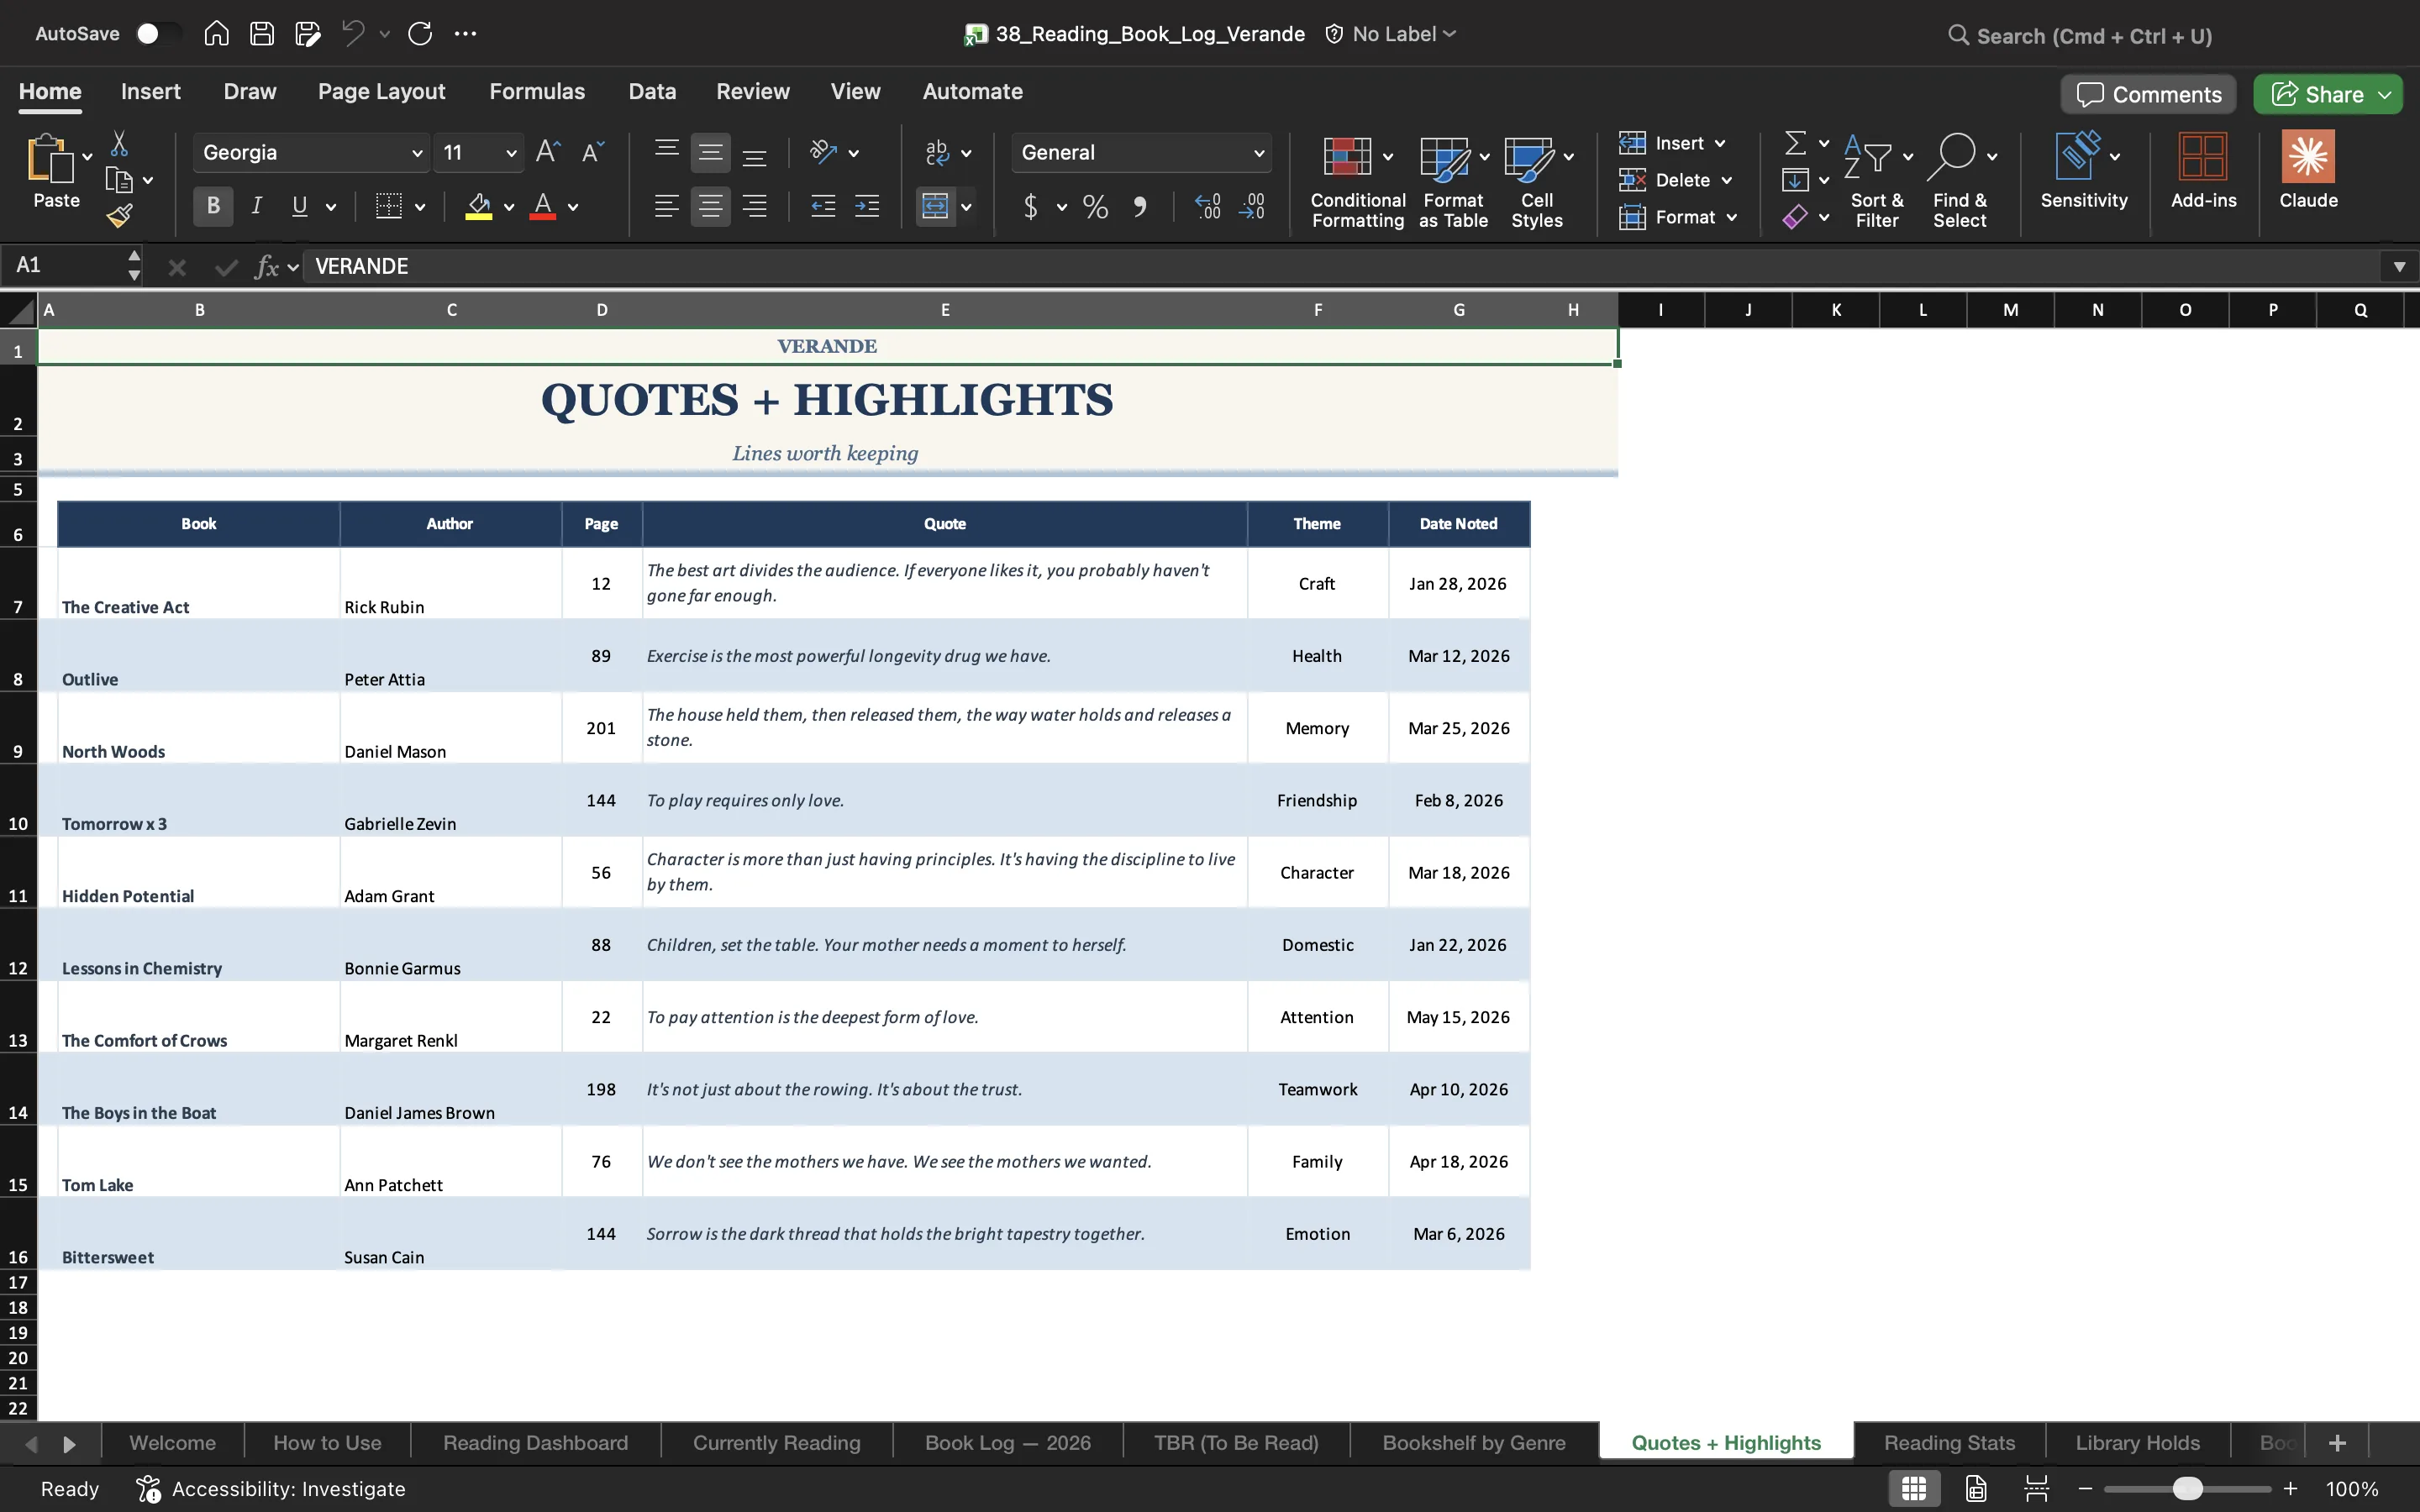2420x1512 pixels.
Task: Click the Comma Style icon
Action: (x=1139, y=207)
